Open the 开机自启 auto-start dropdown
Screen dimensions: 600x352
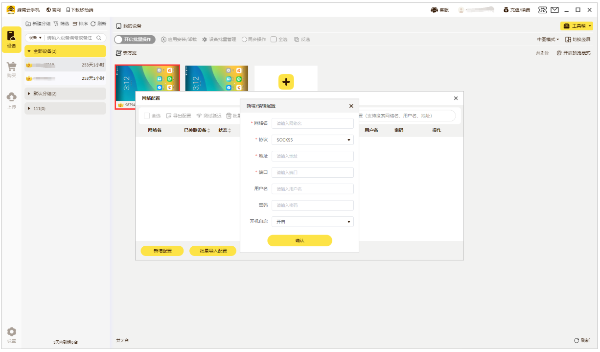point(312,221)
